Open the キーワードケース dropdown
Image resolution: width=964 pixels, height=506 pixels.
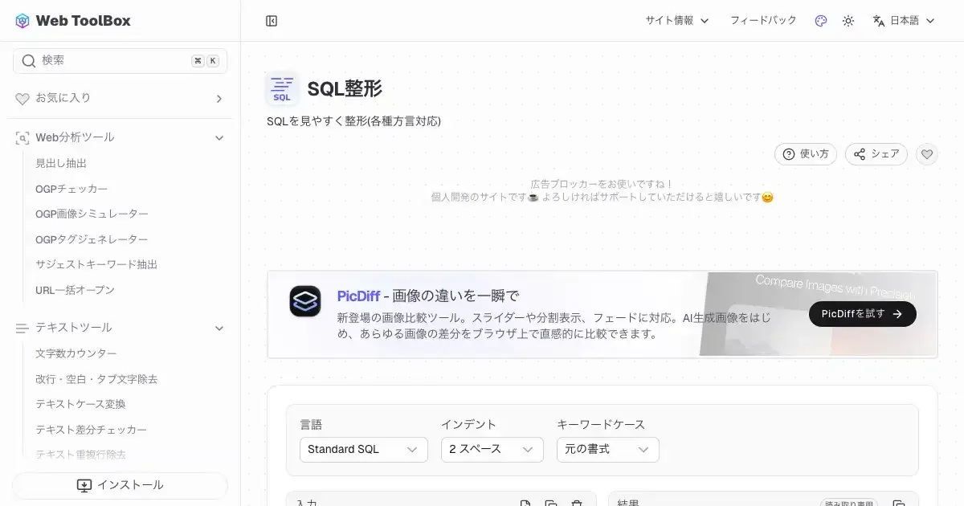pos(607,450)
